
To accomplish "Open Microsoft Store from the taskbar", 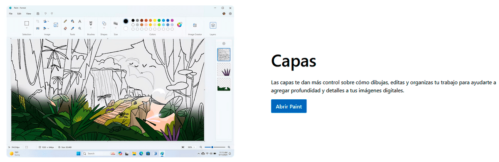I will point(148,154).
